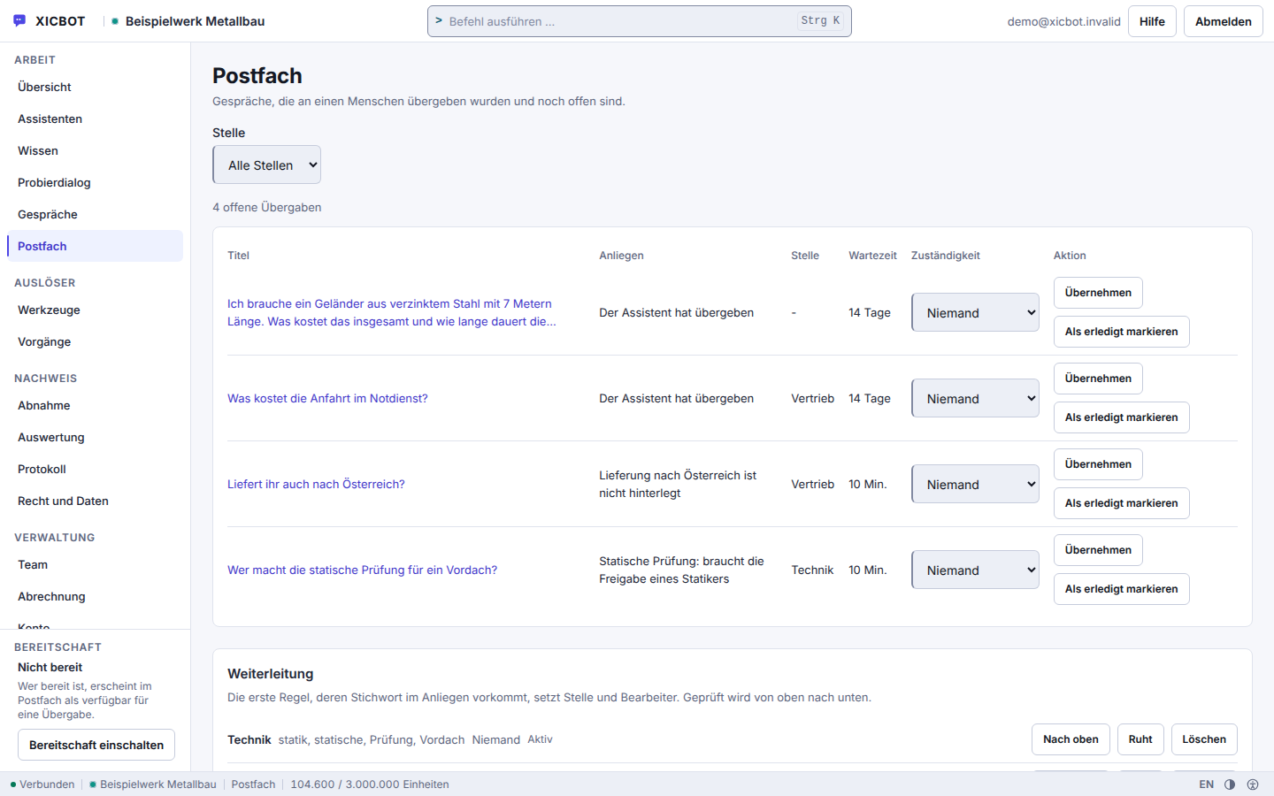Open Abnahme under Nachweis
This screenshot has height=796, width=1274.
(x=95, y=405)
